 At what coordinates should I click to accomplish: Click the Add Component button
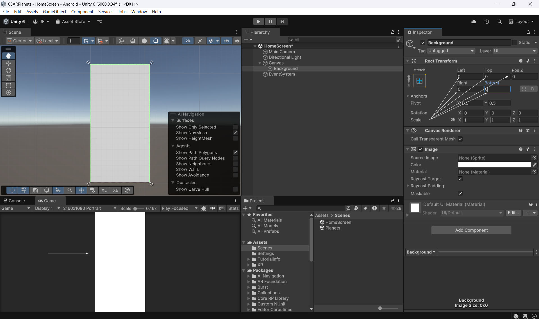tap(471, 230)
